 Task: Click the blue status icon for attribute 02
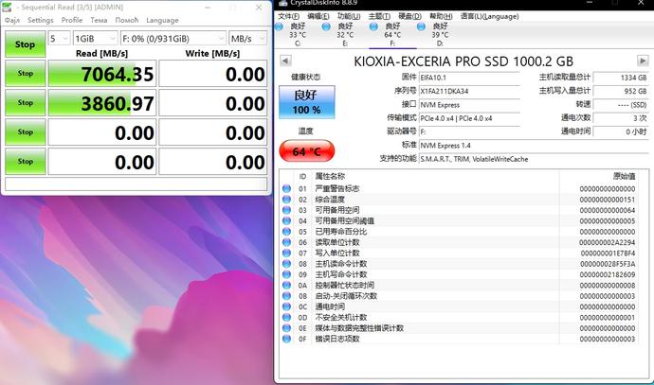coord(286,200)
